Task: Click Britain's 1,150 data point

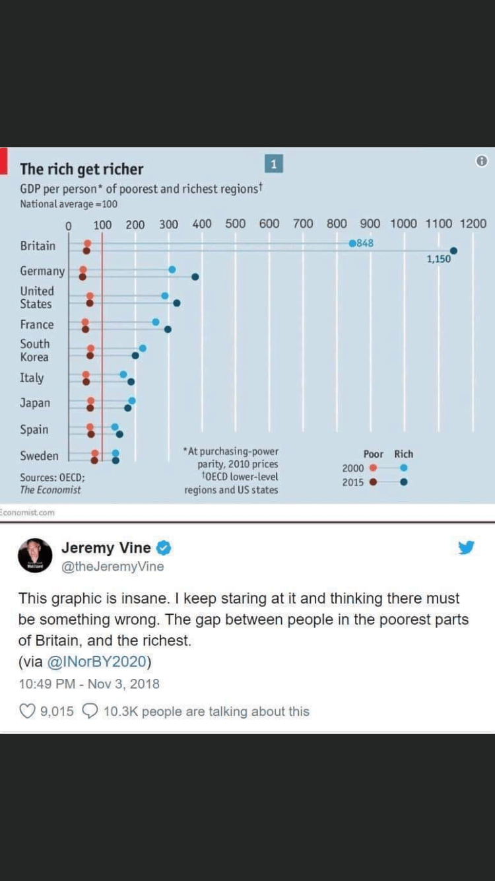Action: point(453,250)
